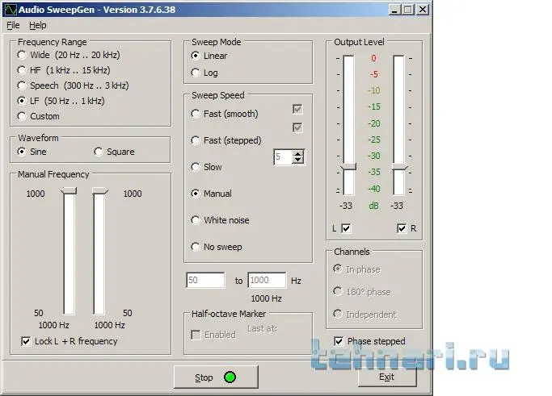Viewport: 552px width, 396px height.
Task: Click the -5 output level scale label
Action: pyautogui.click(x=374, y=74)
